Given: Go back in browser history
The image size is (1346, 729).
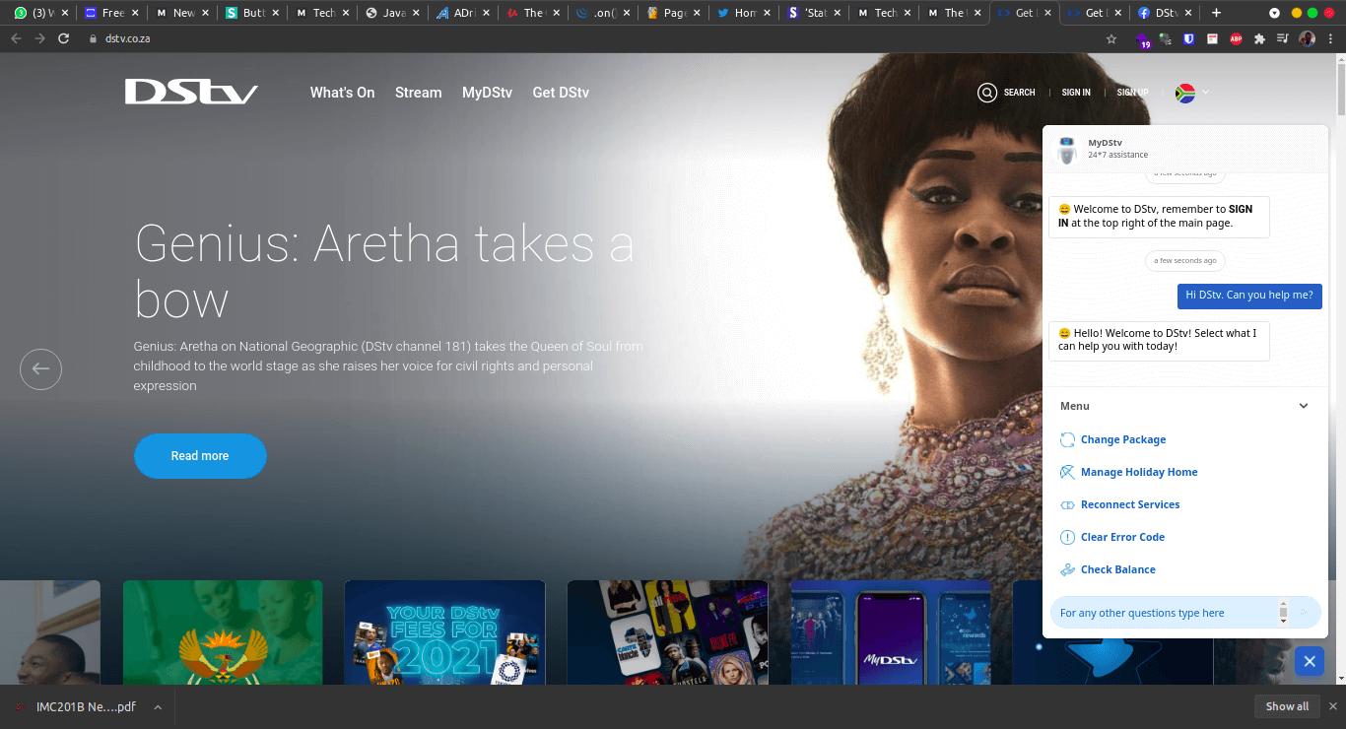Looking at the screenshot, I should (x=16, y=38).
